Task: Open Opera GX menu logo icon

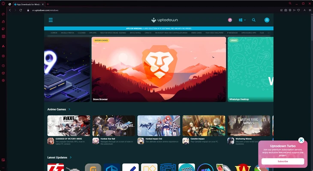Action: click(x=3, y=4)
